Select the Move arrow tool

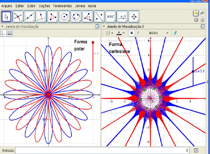[6, 17]
